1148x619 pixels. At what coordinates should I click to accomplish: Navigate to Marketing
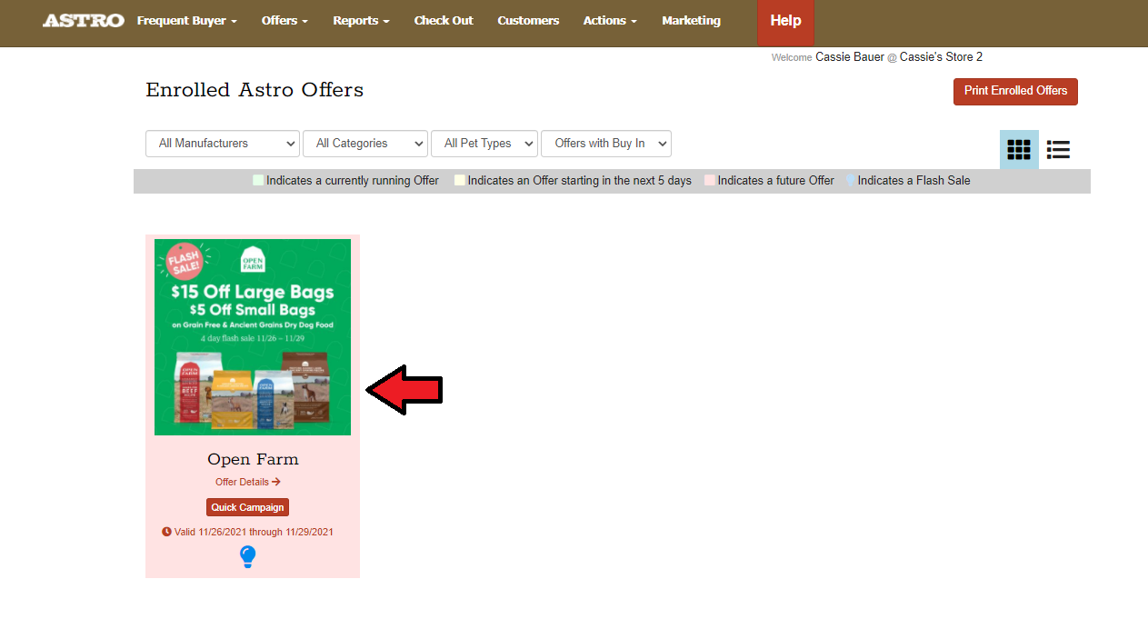click(691, 21)
